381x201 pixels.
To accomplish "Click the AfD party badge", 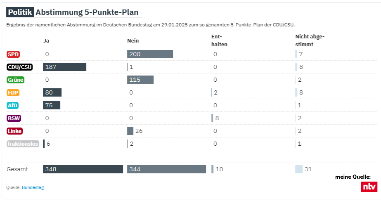I will (x=13, y=106).
